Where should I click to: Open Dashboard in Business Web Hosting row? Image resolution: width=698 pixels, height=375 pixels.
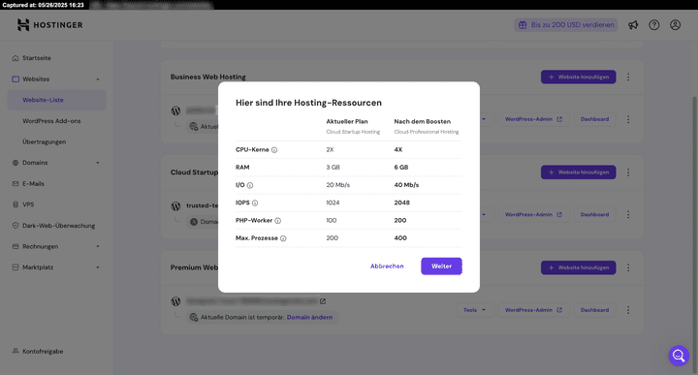point(594,119)
